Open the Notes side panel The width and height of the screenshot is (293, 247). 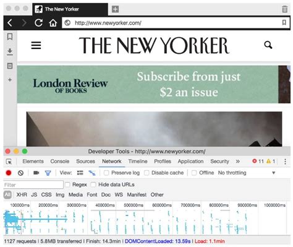pyautogui.click(x=10, y=66)
